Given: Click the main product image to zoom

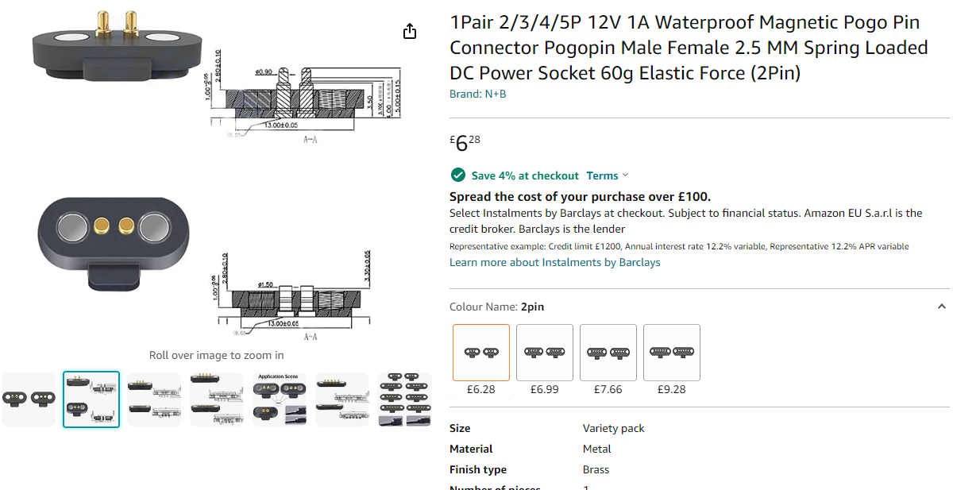Looking at the screenshot, I should click(x=216, y=175).
